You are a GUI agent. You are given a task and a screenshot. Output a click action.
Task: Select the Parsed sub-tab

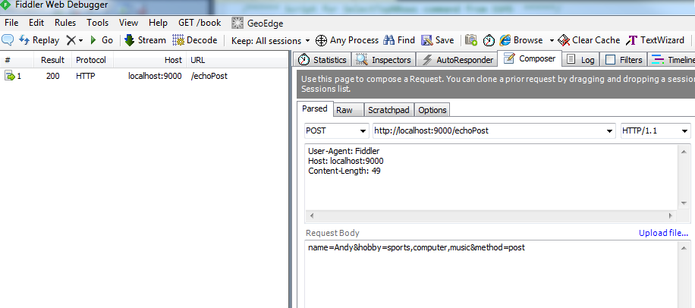pyautogui.click(x=315, y=108)
